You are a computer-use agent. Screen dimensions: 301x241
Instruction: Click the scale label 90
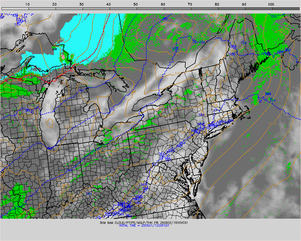pyautogui.click(x=244, y=4)
